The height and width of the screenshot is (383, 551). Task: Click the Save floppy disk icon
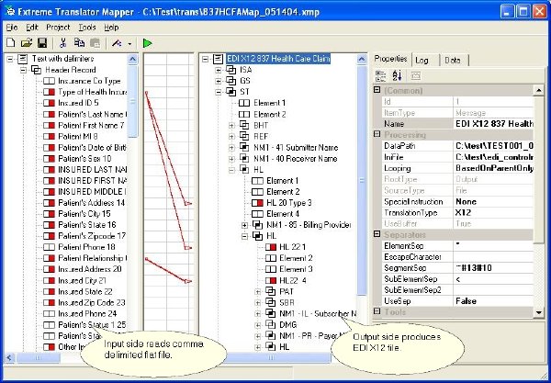coord(42,43)
